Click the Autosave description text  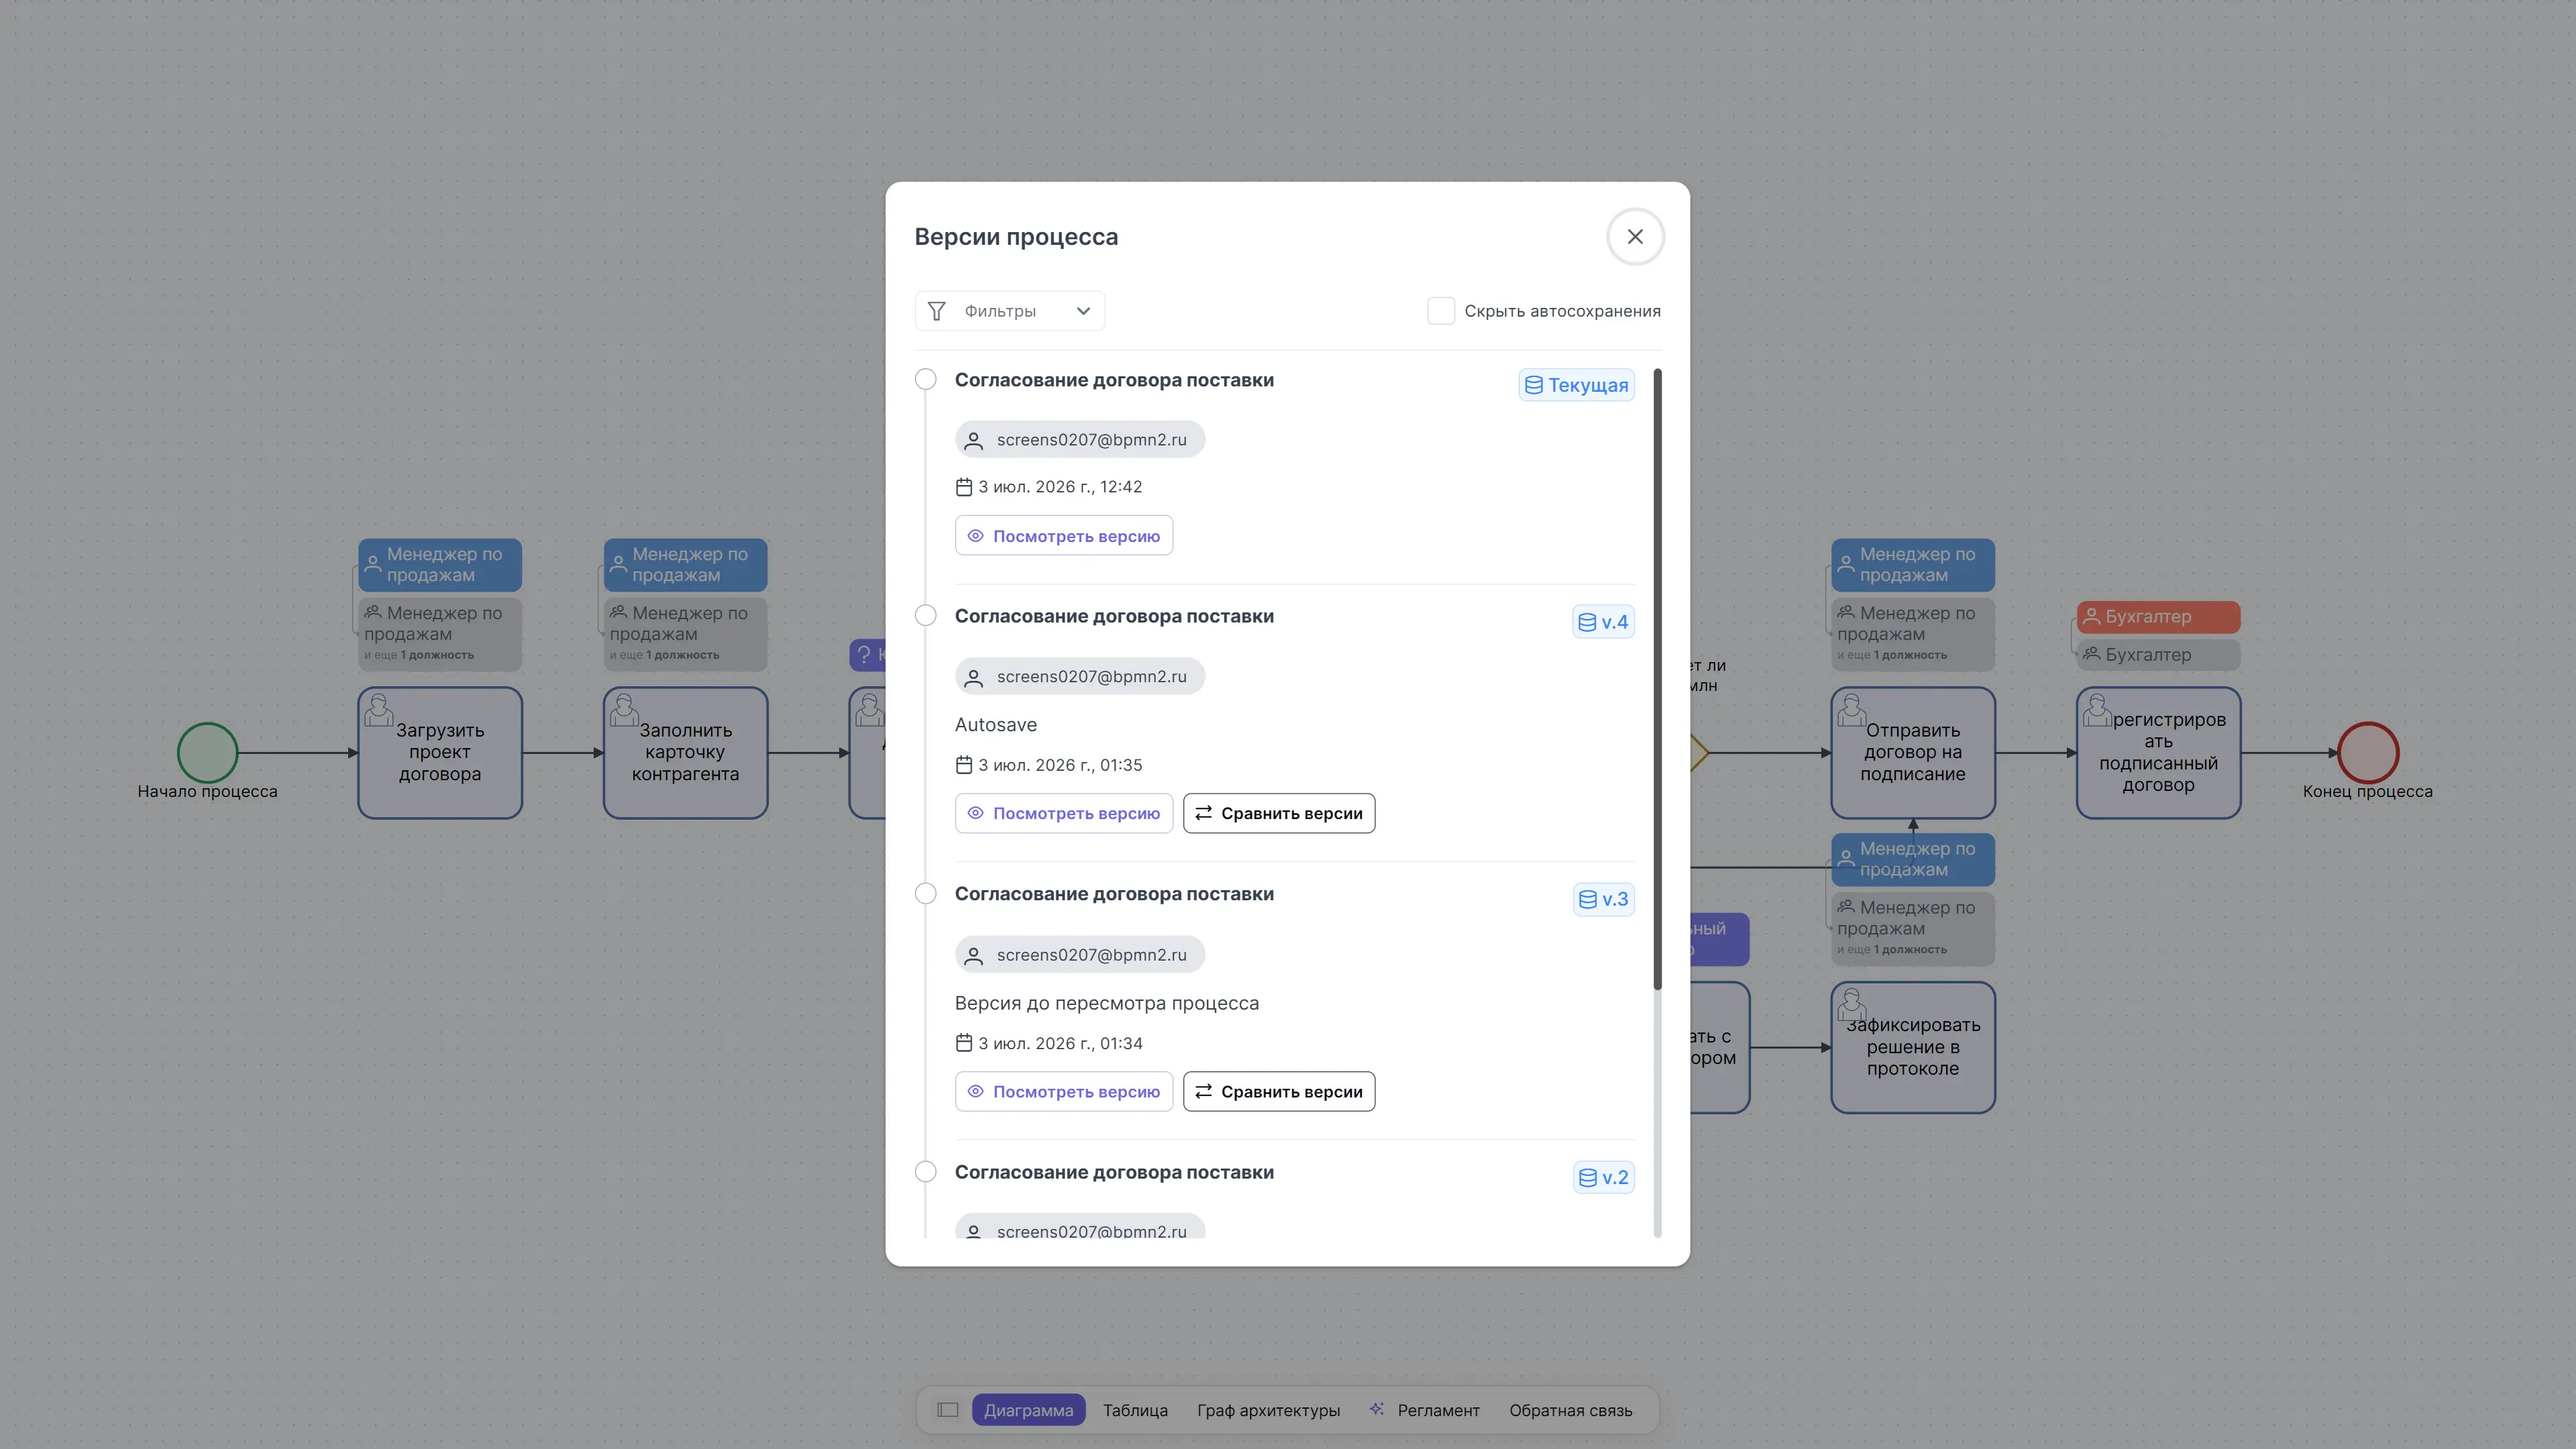(x=996, y=724)
